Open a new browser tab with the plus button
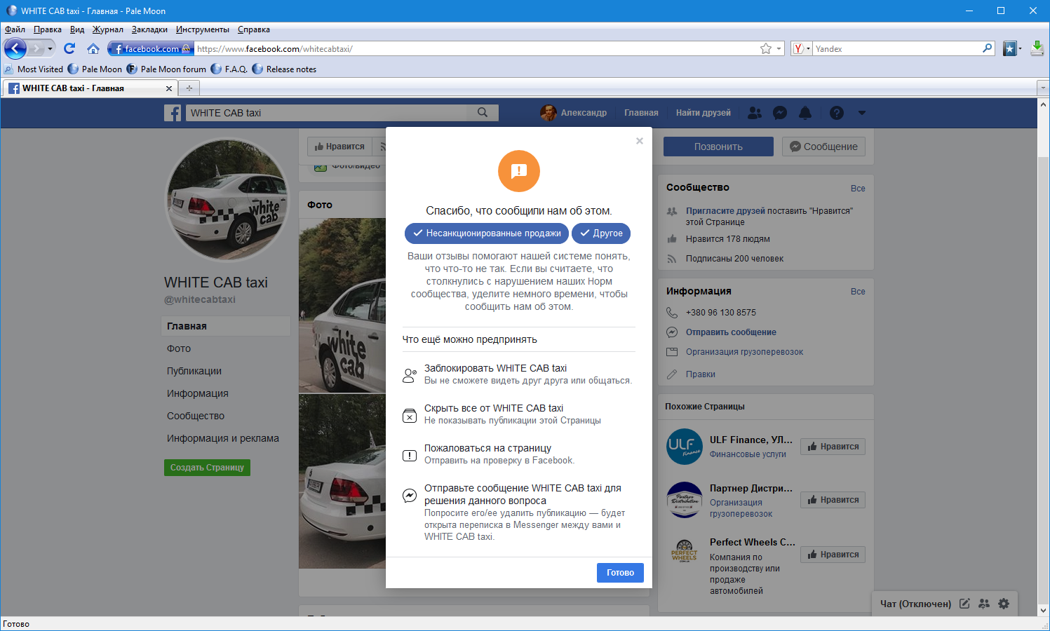1050x631 pixels. pyautogui.click(x=189, y=88)
